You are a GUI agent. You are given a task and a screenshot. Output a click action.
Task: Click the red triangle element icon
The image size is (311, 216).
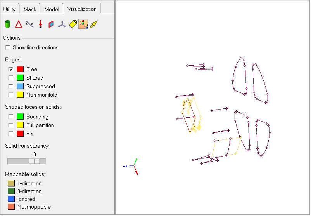click(18, 24)
